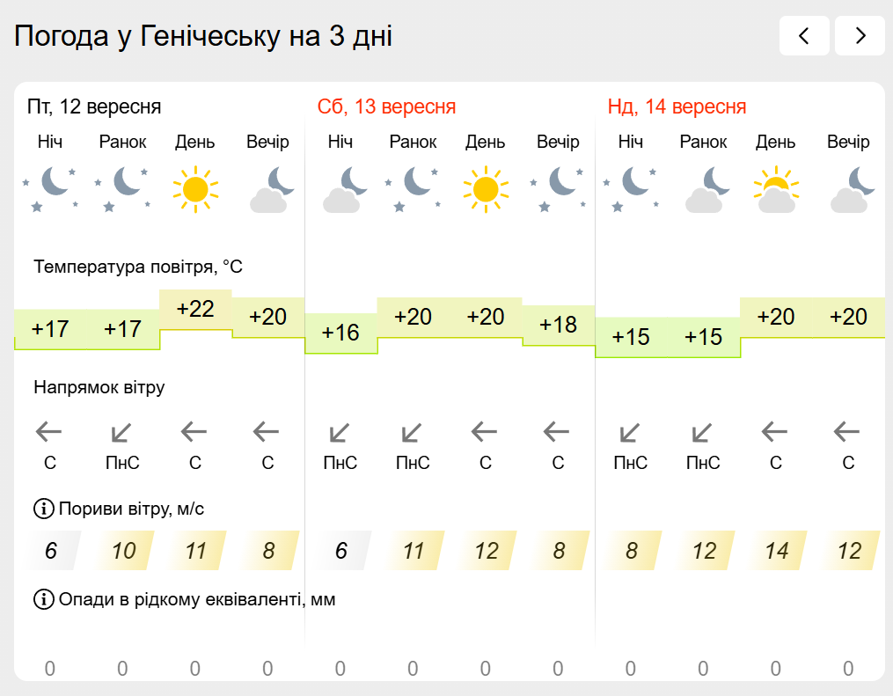Open info icon beside Опади в рідкому еквіваленті
The width and height of the screenshot is (893, 696).
44,599
